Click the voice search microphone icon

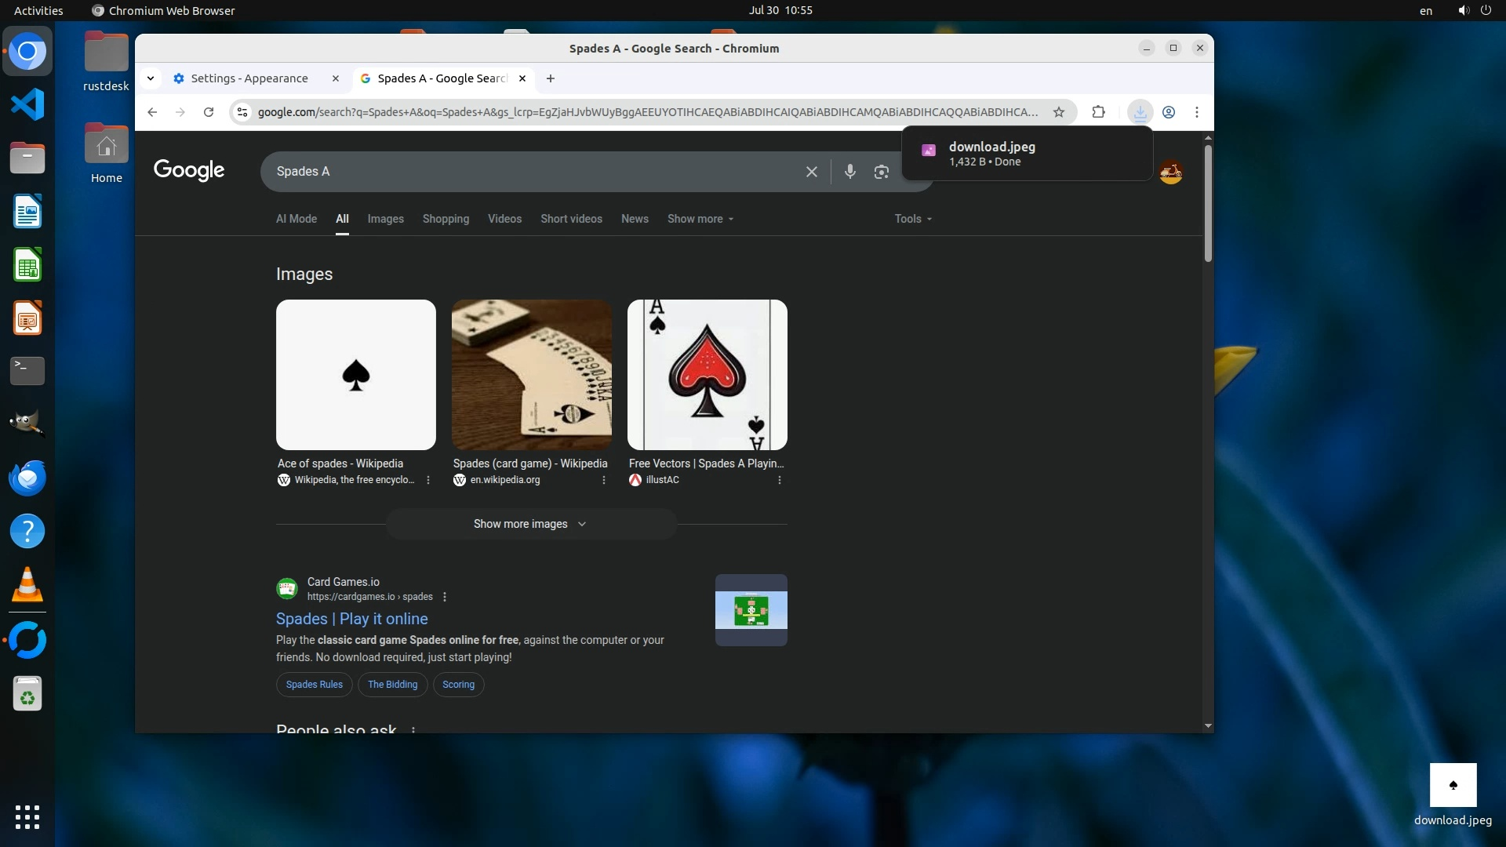click(x=849, y=172)
